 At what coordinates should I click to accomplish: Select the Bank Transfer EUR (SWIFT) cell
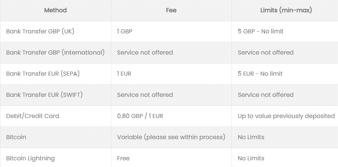44,95
